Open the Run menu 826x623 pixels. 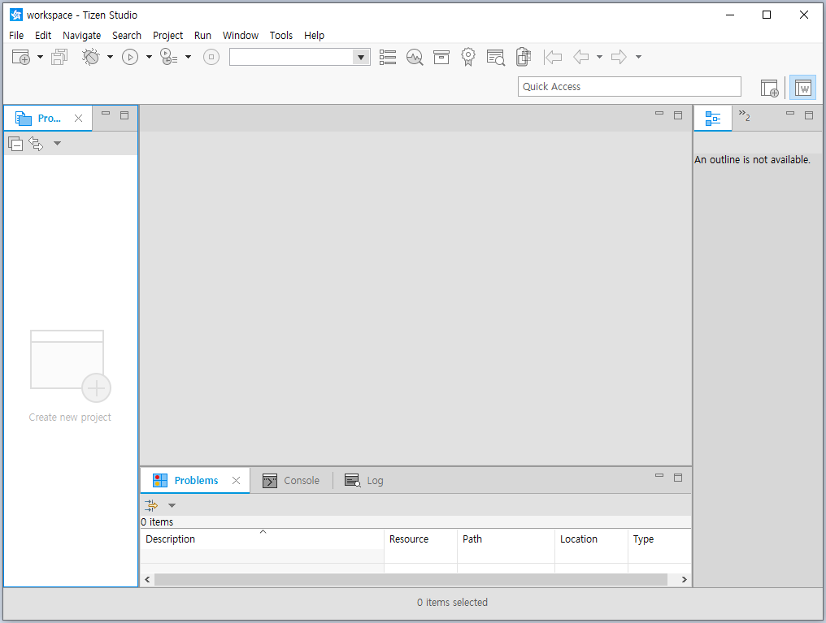pyautogui.click(x=202, y=35)
